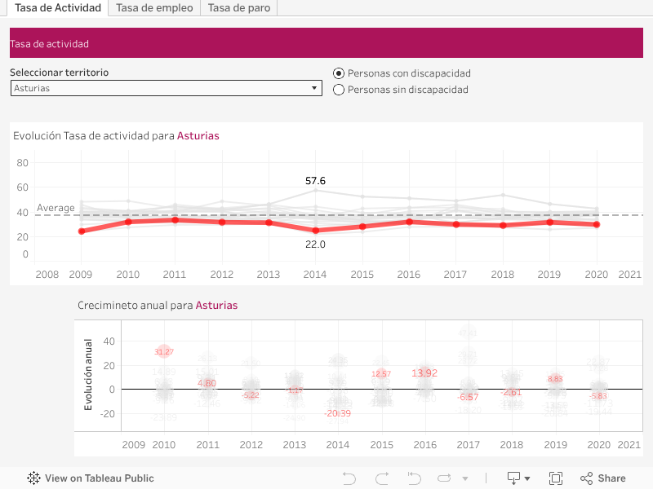This screenshot has width=653, height=489.
Task: Select Personas sin discapacidad radio option
Action: (x=340, y=90)
